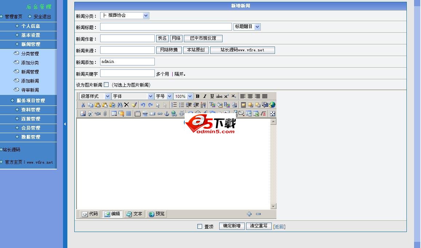Click the Cut scissors icon
This screenshot has width=421, height=248.
tap(83, 105)
